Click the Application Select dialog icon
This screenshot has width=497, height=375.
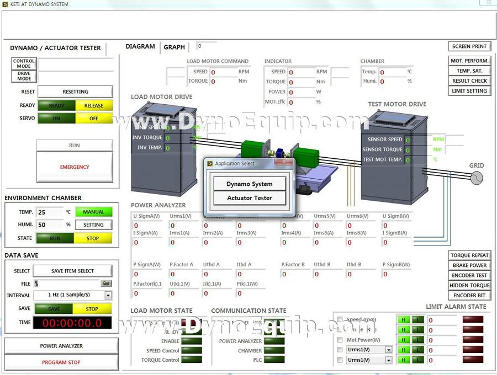coord(210,163)
